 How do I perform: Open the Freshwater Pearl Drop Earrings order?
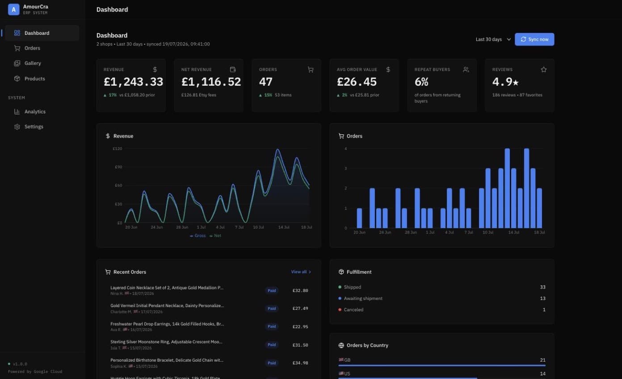pos(209,327)
